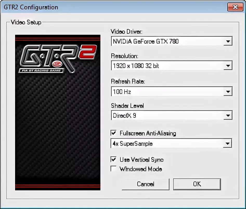This screenshot has width=246, height=209.
Task: Click the Refresh Rate label text
Action: [x=128, y=81]
